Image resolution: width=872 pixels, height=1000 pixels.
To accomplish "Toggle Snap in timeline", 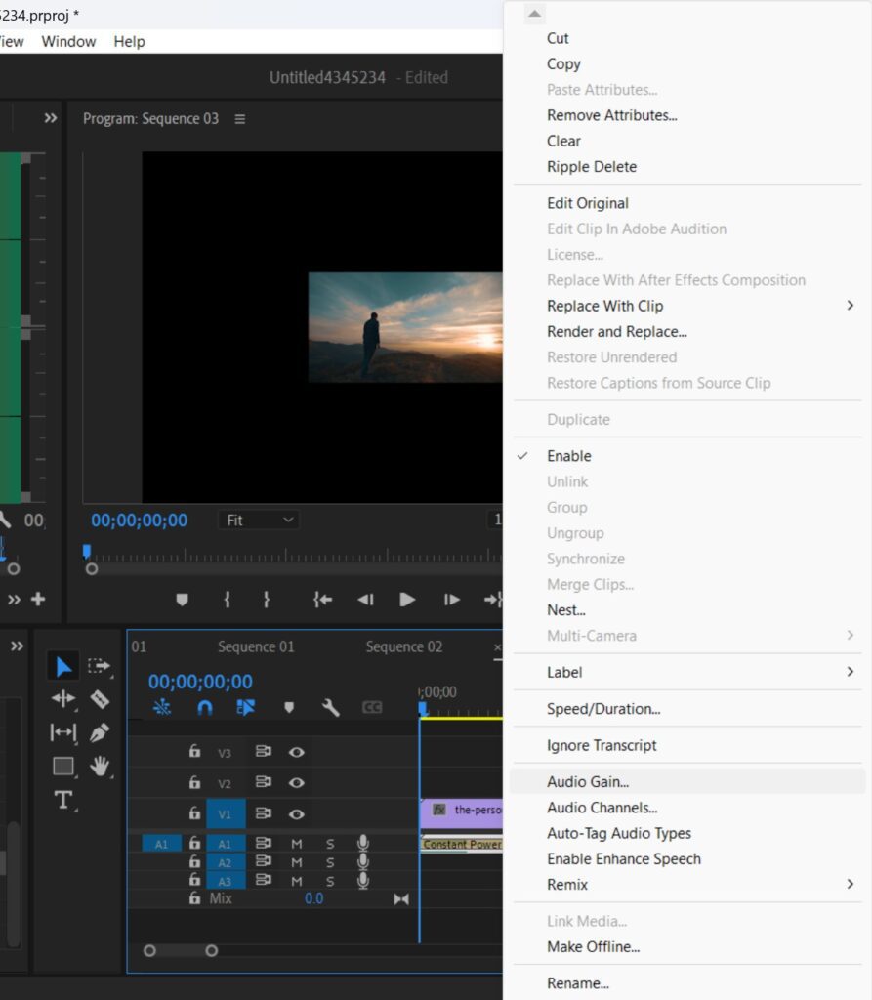I will (205, 707).
